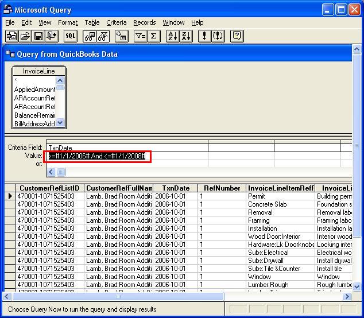Click the Query from QuickBooks Data window icon
Screen dimensions: 364x318
click(10, 54)
